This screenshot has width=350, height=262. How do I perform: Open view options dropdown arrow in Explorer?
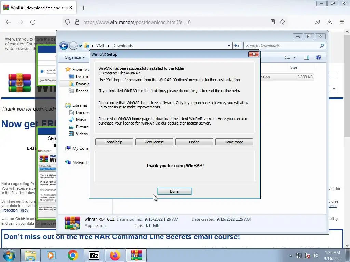pyautogui.click(x=295, y=57)
